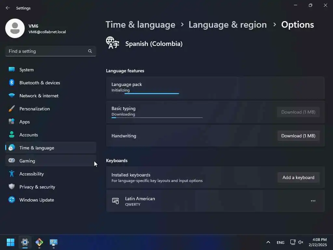Click the Options breadcrumb title
333x250 pixels.
[x=298, y=25]
